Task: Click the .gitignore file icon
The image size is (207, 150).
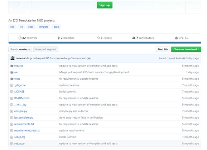Action: click(12, 85)
